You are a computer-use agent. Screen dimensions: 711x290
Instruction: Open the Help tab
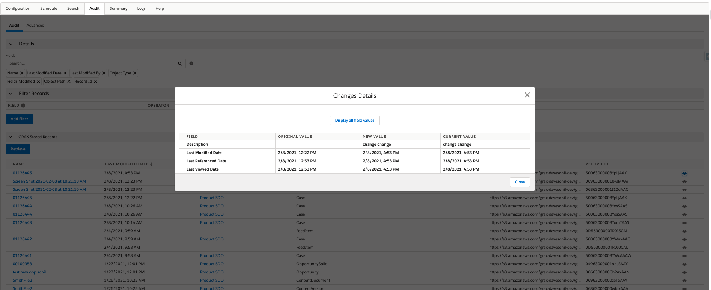[160, 8]
